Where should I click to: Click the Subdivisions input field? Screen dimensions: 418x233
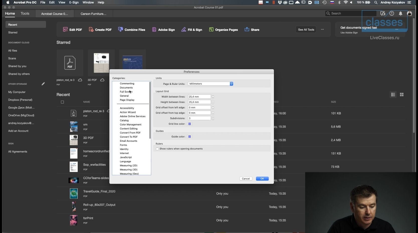[x=199, y=118]
